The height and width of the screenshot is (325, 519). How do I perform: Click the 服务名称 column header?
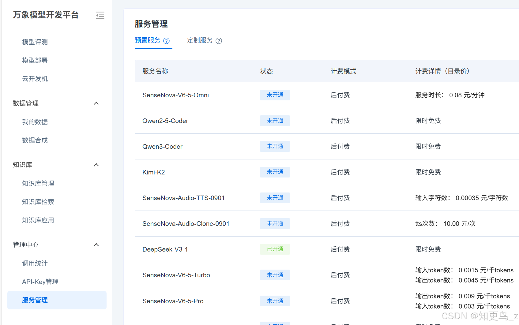[x=155, y=71]
